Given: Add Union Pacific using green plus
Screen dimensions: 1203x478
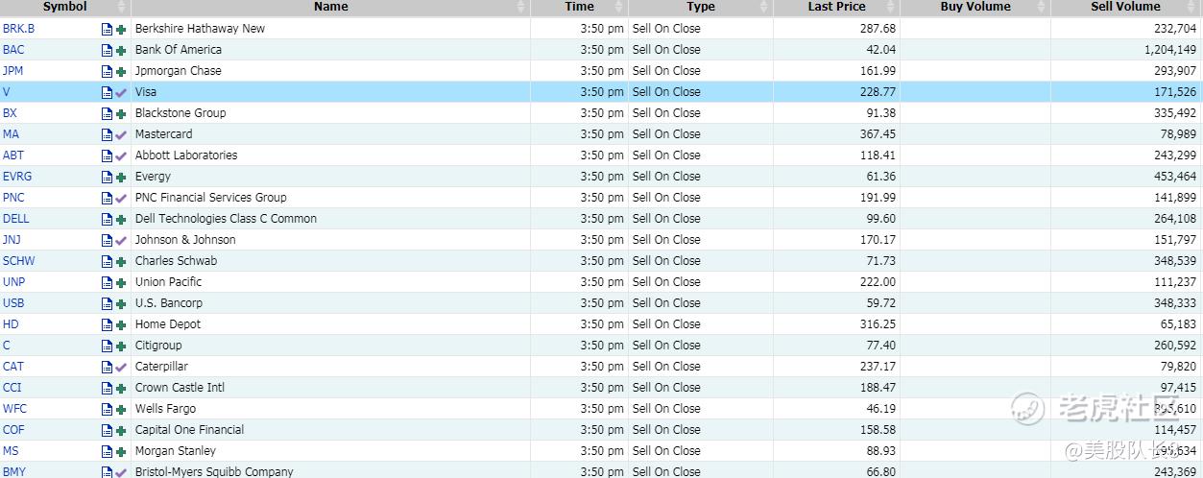Looking at the screenshot, I should (121, 282).
